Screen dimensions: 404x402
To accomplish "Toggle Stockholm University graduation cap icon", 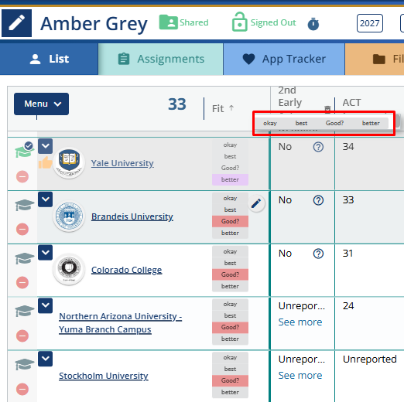I will (24, 364).
